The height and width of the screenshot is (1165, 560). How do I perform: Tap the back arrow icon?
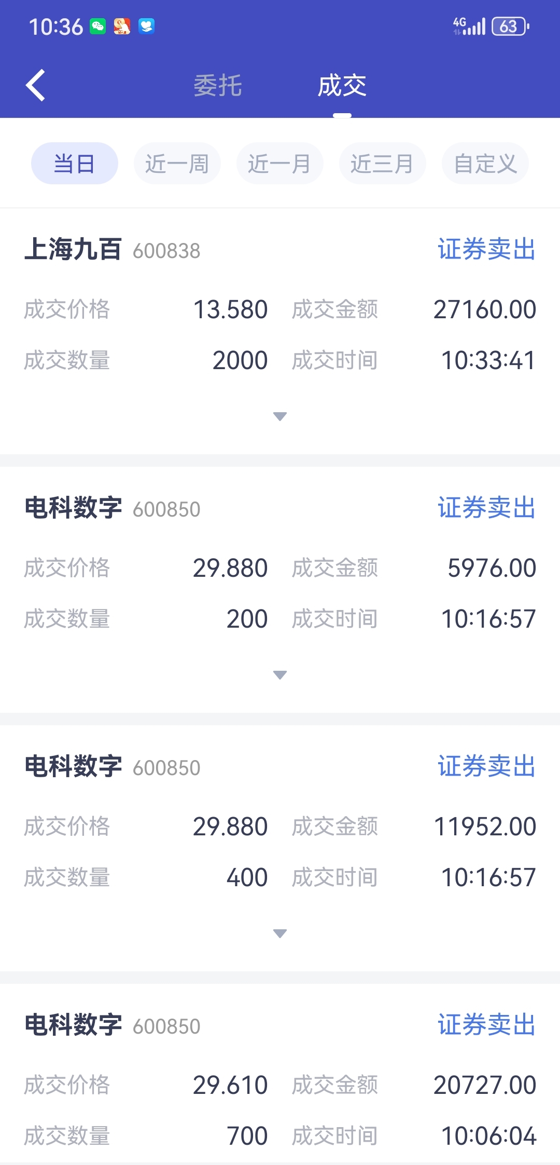pyautogui.click(x=35, y=85)
